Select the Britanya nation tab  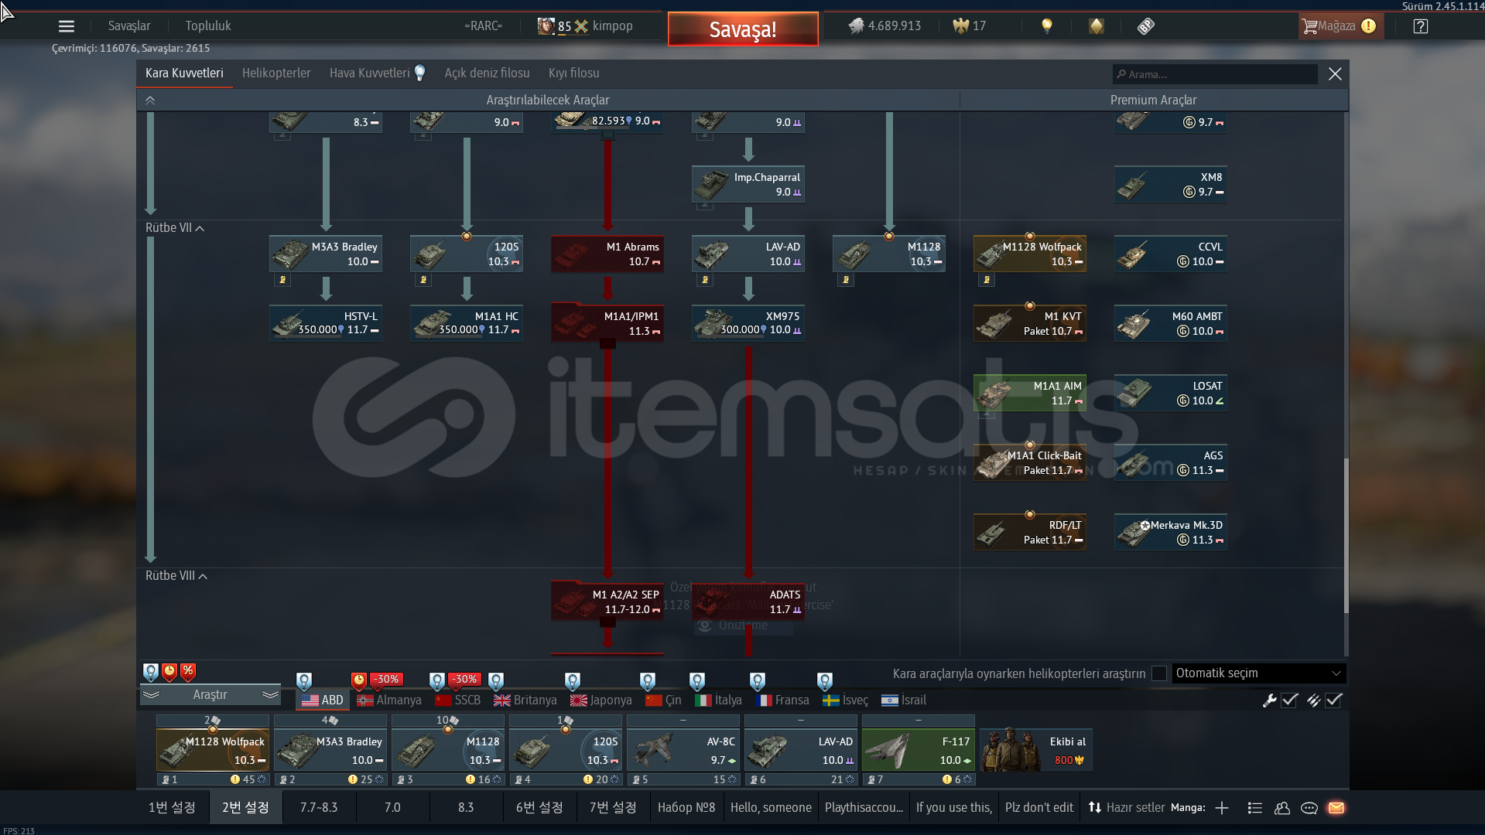[525, 700]
